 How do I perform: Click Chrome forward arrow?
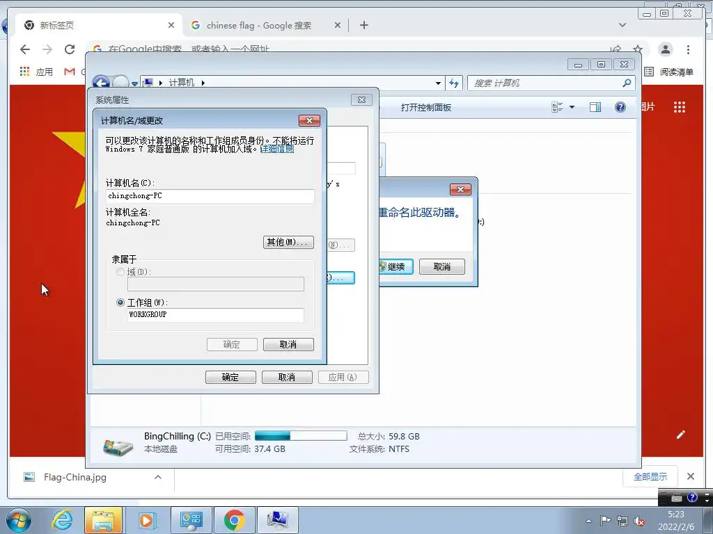coord(47,49)
